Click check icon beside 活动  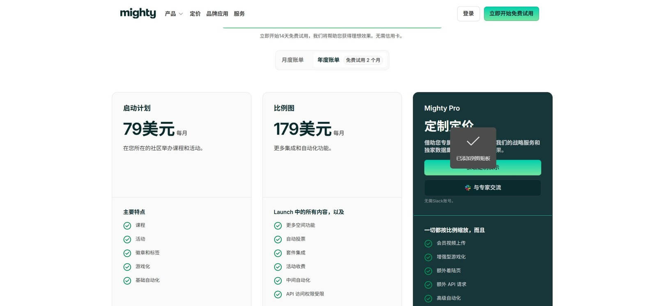click(127, 239)
